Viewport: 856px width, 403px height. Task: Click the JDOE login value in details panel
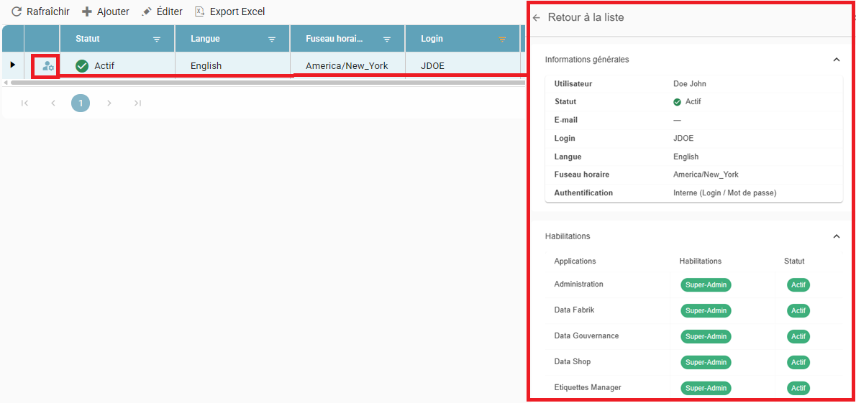click(683, 139)
